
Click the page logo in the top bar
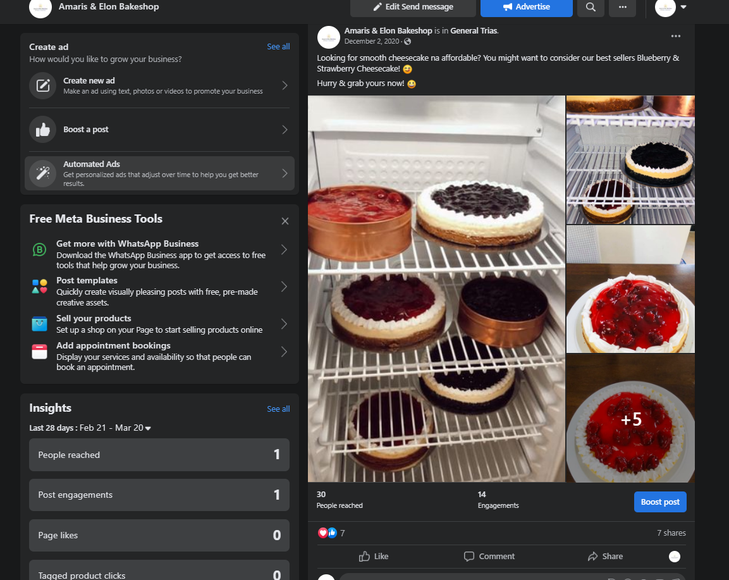pyautogui.click(x=40, y=8)
